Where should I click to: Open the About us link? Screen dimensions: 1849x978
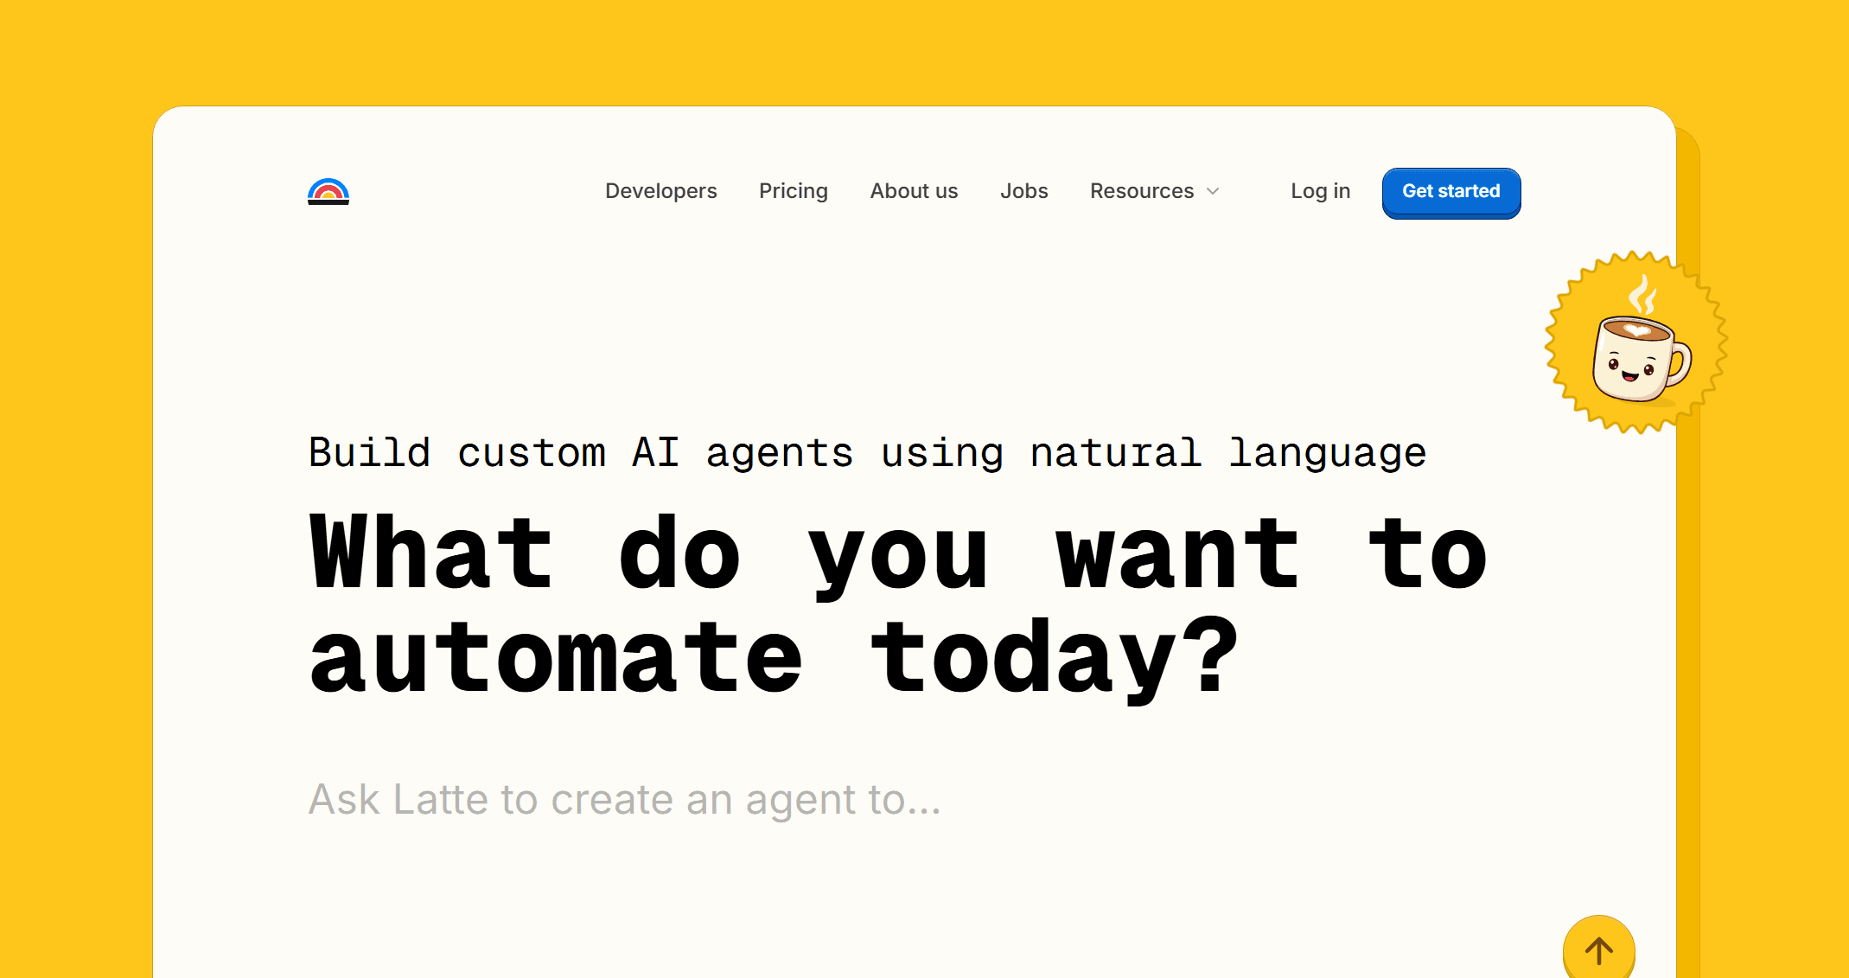914,191
